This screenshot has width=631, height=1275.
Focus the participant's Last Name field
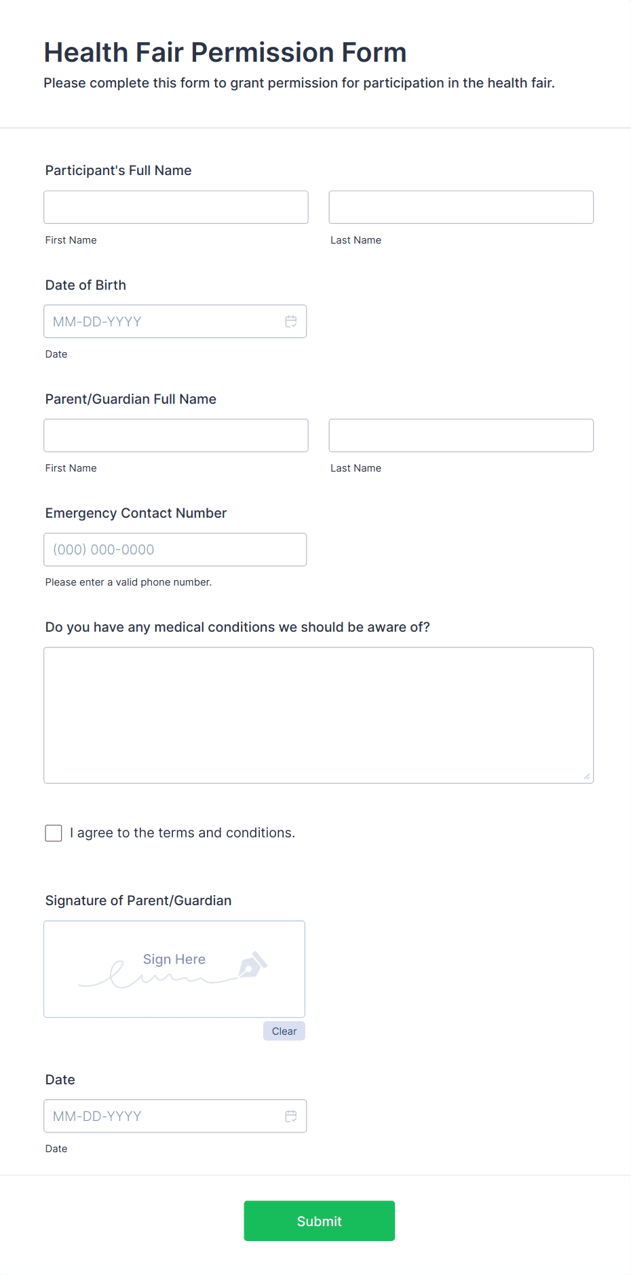pyautogui.click(x=461, y=207)
